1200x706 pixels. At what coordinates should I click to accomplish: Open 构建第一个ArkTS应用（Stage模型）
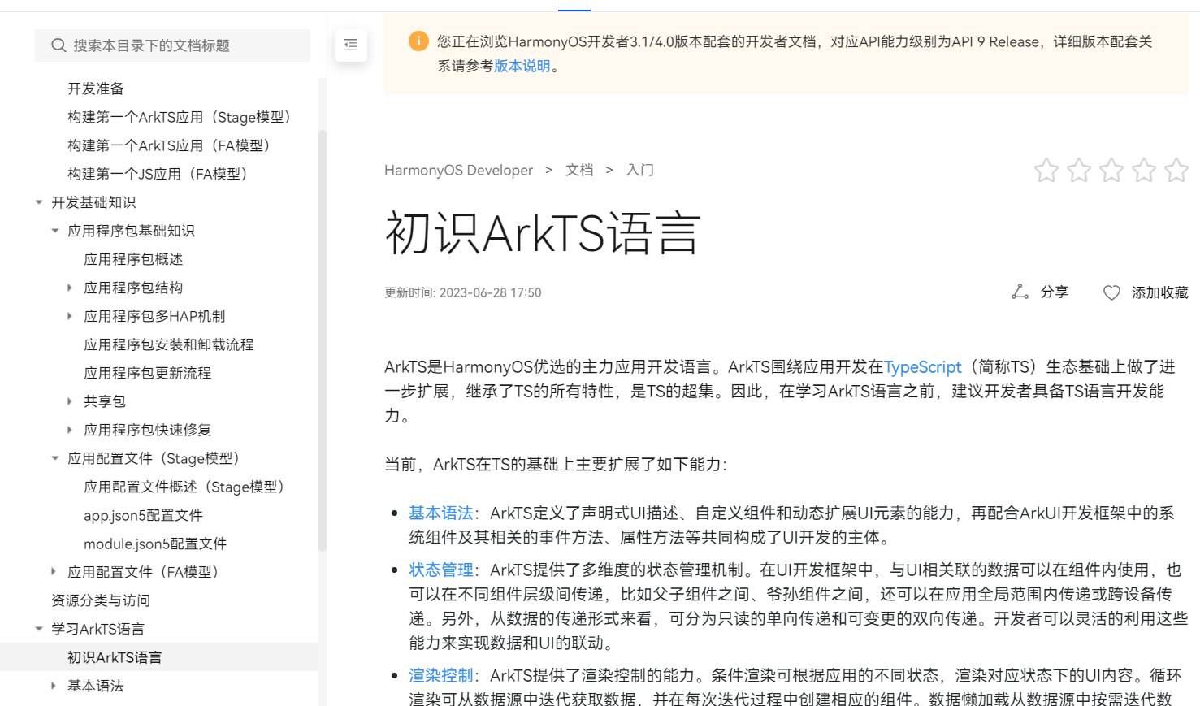click(x=180, y=117)
